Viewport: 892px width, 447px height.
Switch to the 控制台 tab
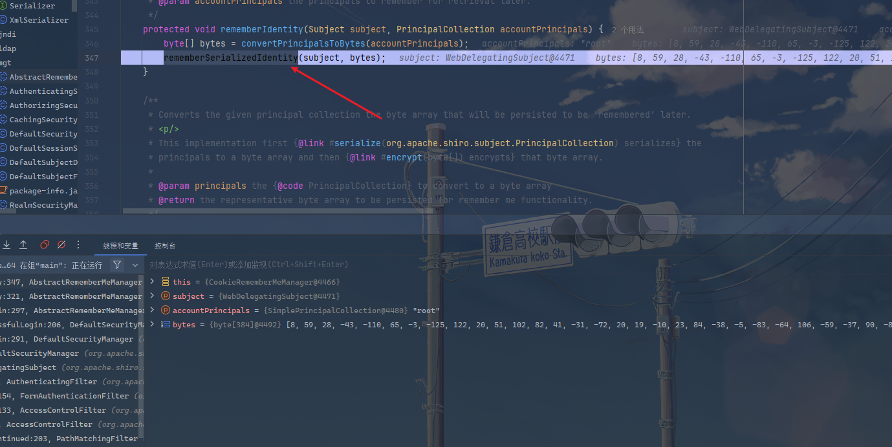pyautogui.click(x=165, y=246)
